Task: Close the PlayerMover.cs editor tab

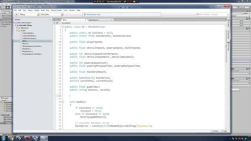Action: click(111, 20)
